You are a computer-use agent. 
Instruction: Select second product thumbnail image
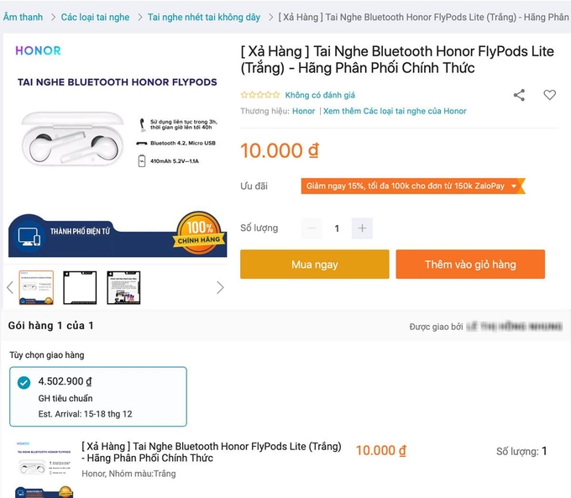(x=80, y=287)
